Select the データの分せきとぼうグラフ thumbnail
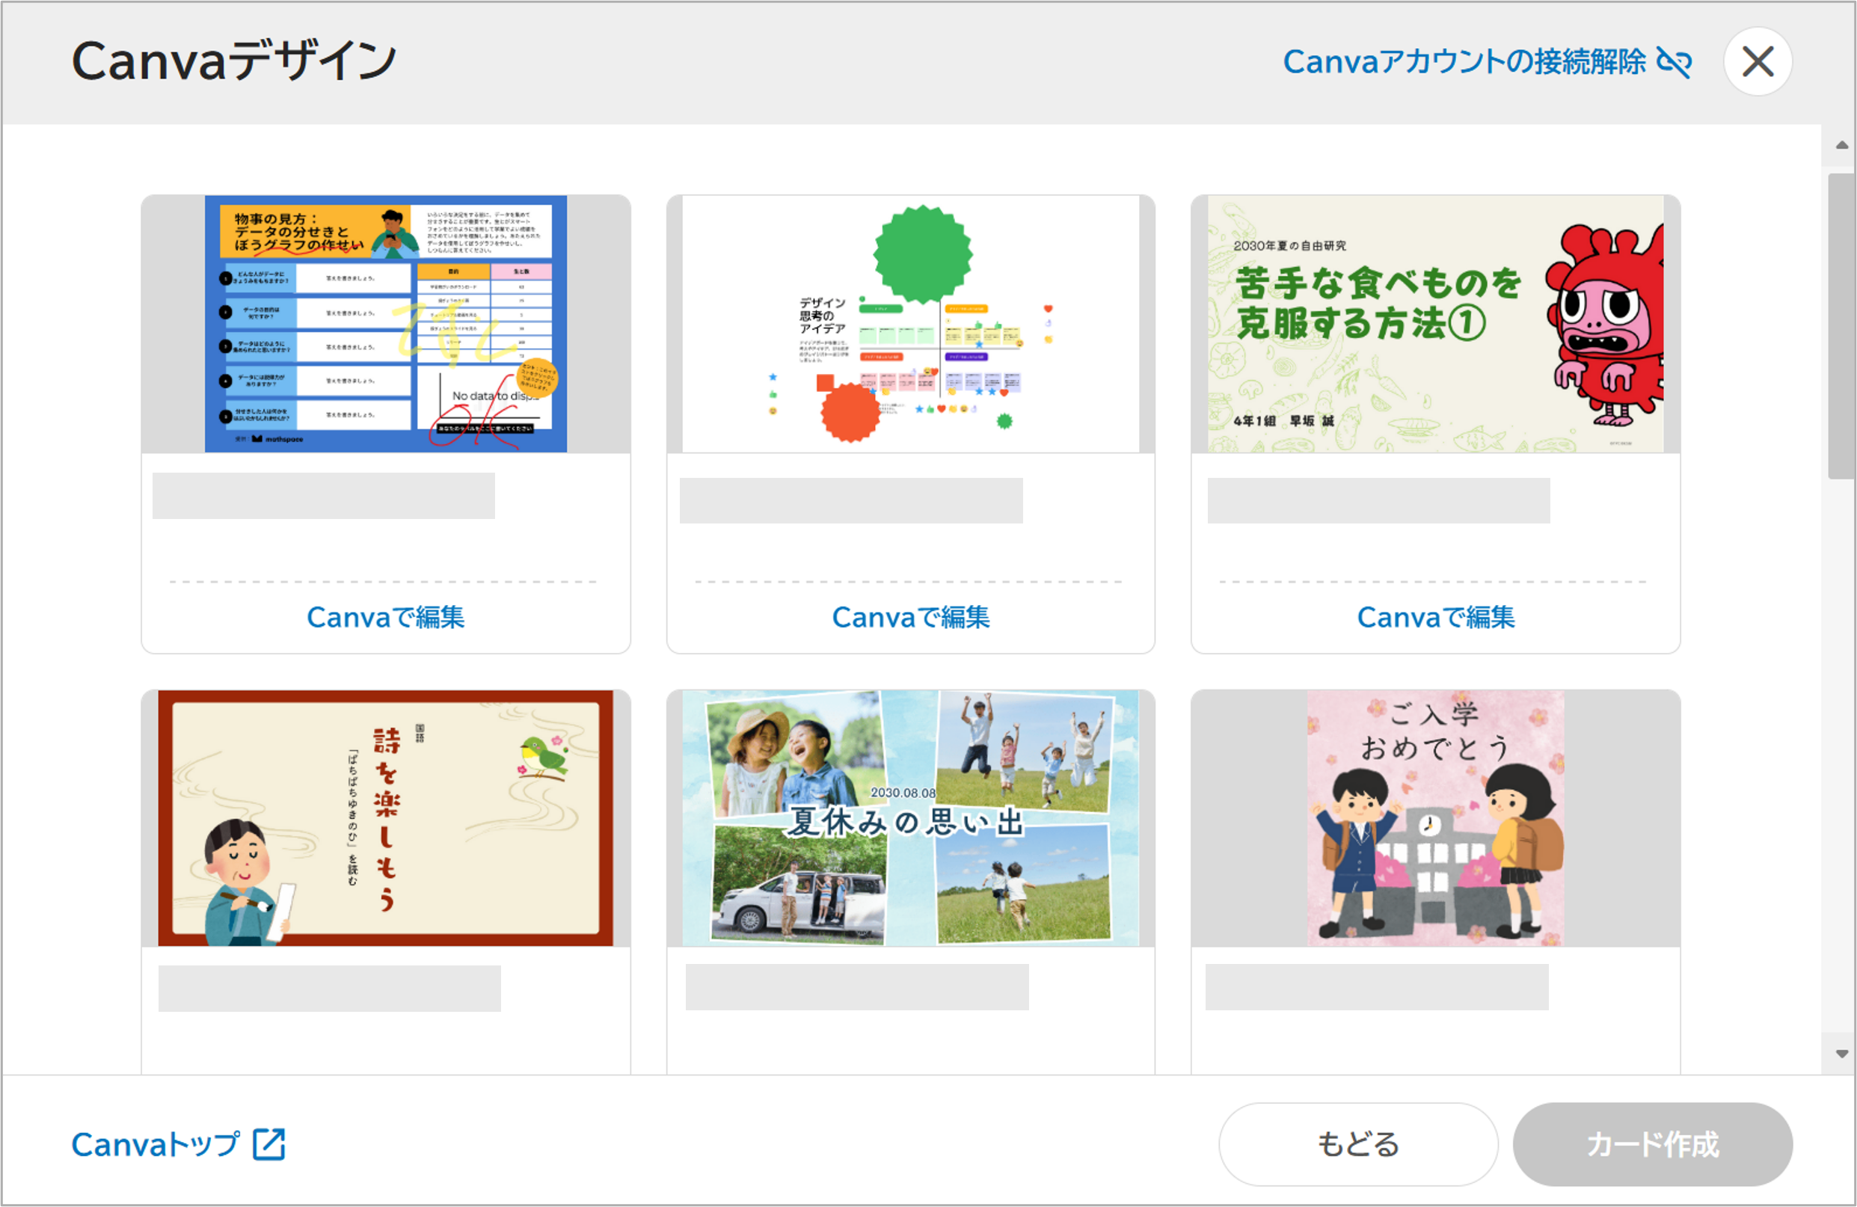The width and height of the screenshot is (1857, 1207). (385, 324)
